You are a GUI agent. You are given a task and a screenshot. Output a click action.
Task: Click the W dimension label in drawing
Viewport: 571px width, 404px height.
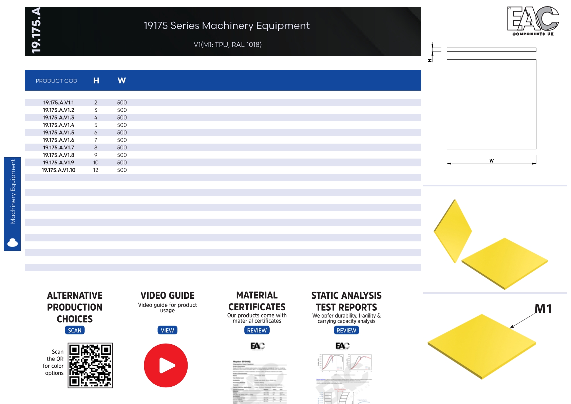(x=492, y=161)
